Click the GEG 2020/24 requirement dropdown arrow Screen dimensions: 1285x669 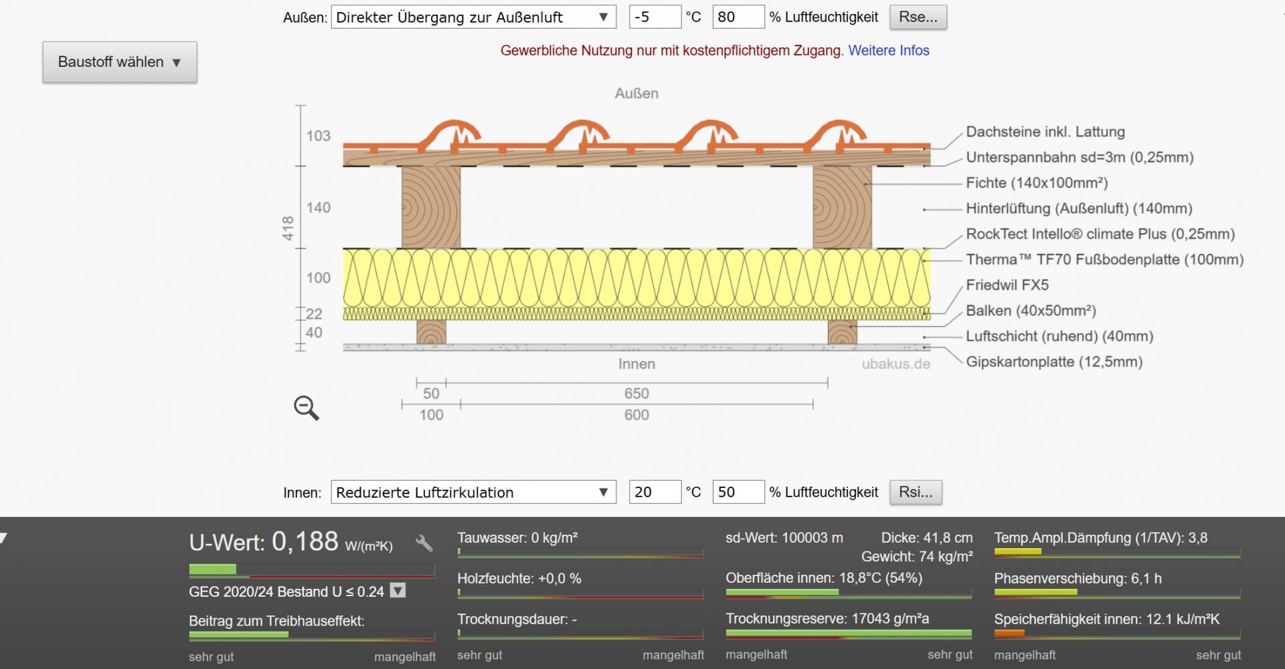398,591
